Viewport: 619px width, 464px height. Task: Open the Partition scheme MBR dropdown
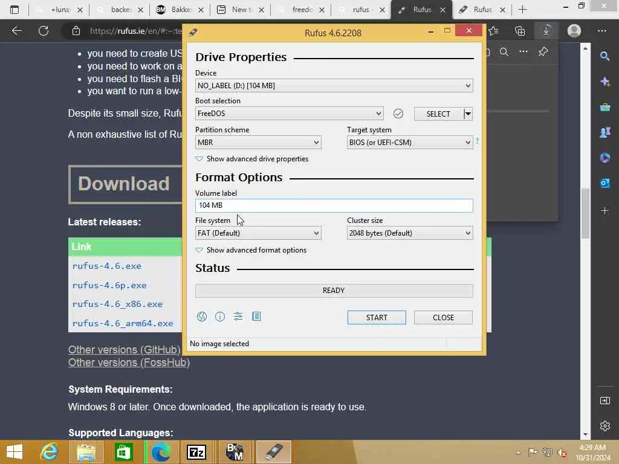(258, 143)
